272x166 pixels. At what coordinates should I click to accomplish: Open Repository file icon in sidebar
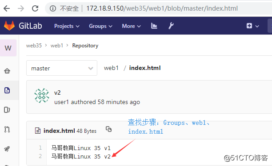pyautogui.click(x=7, y=90)
